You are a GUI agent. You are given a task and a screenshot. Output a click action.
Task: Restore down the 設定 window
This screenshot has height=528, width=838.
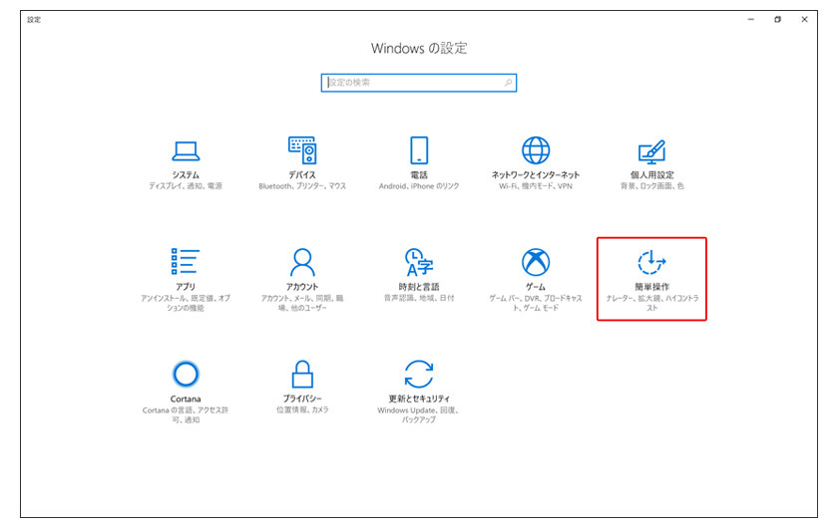pyautogui.click(x=777, y=19)
